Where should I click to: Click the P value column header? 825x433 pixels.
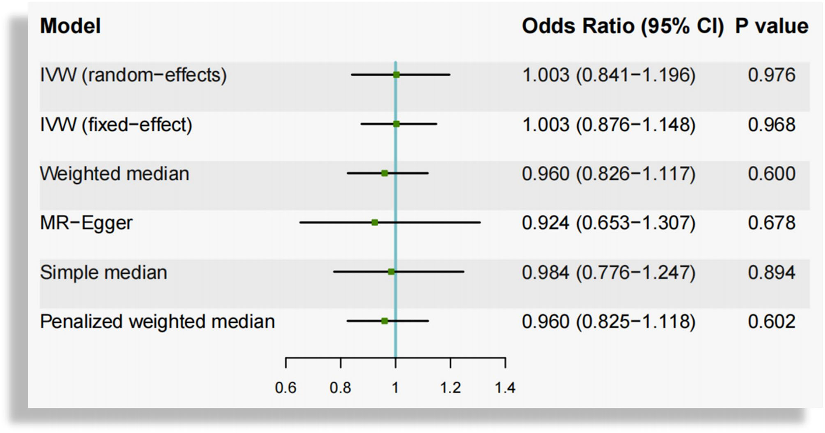pos(771,26)
